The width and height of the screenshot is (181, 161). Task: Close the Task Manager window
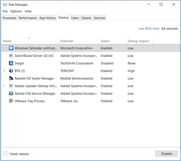click(x=174, y=4)
